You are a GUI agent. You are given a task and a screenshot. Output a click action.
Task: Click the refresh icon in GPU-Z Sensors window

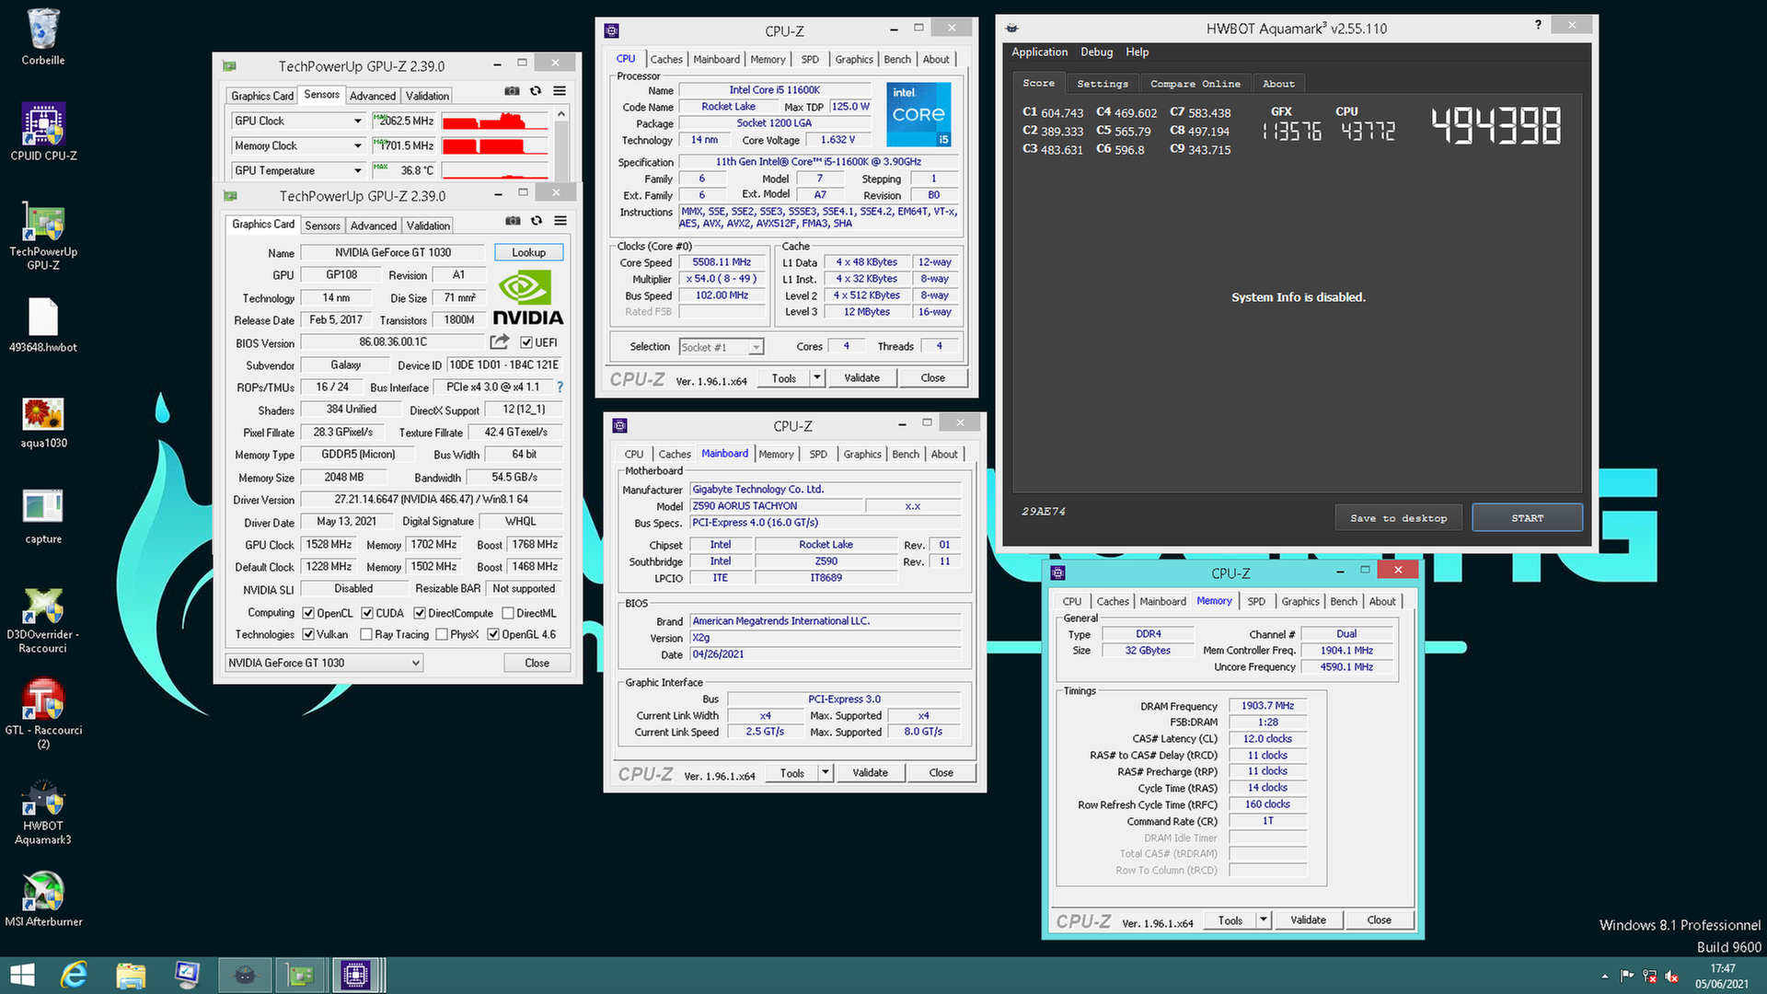[536, 91]
